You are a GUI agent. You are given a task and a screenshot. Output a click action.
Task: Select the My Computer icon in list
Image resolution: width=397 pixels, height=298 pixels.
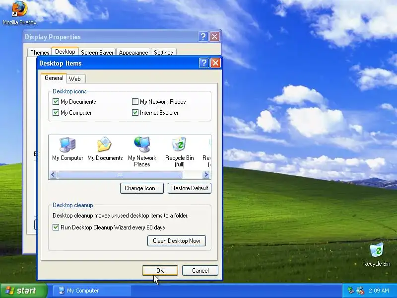click(x=67, y=149)
